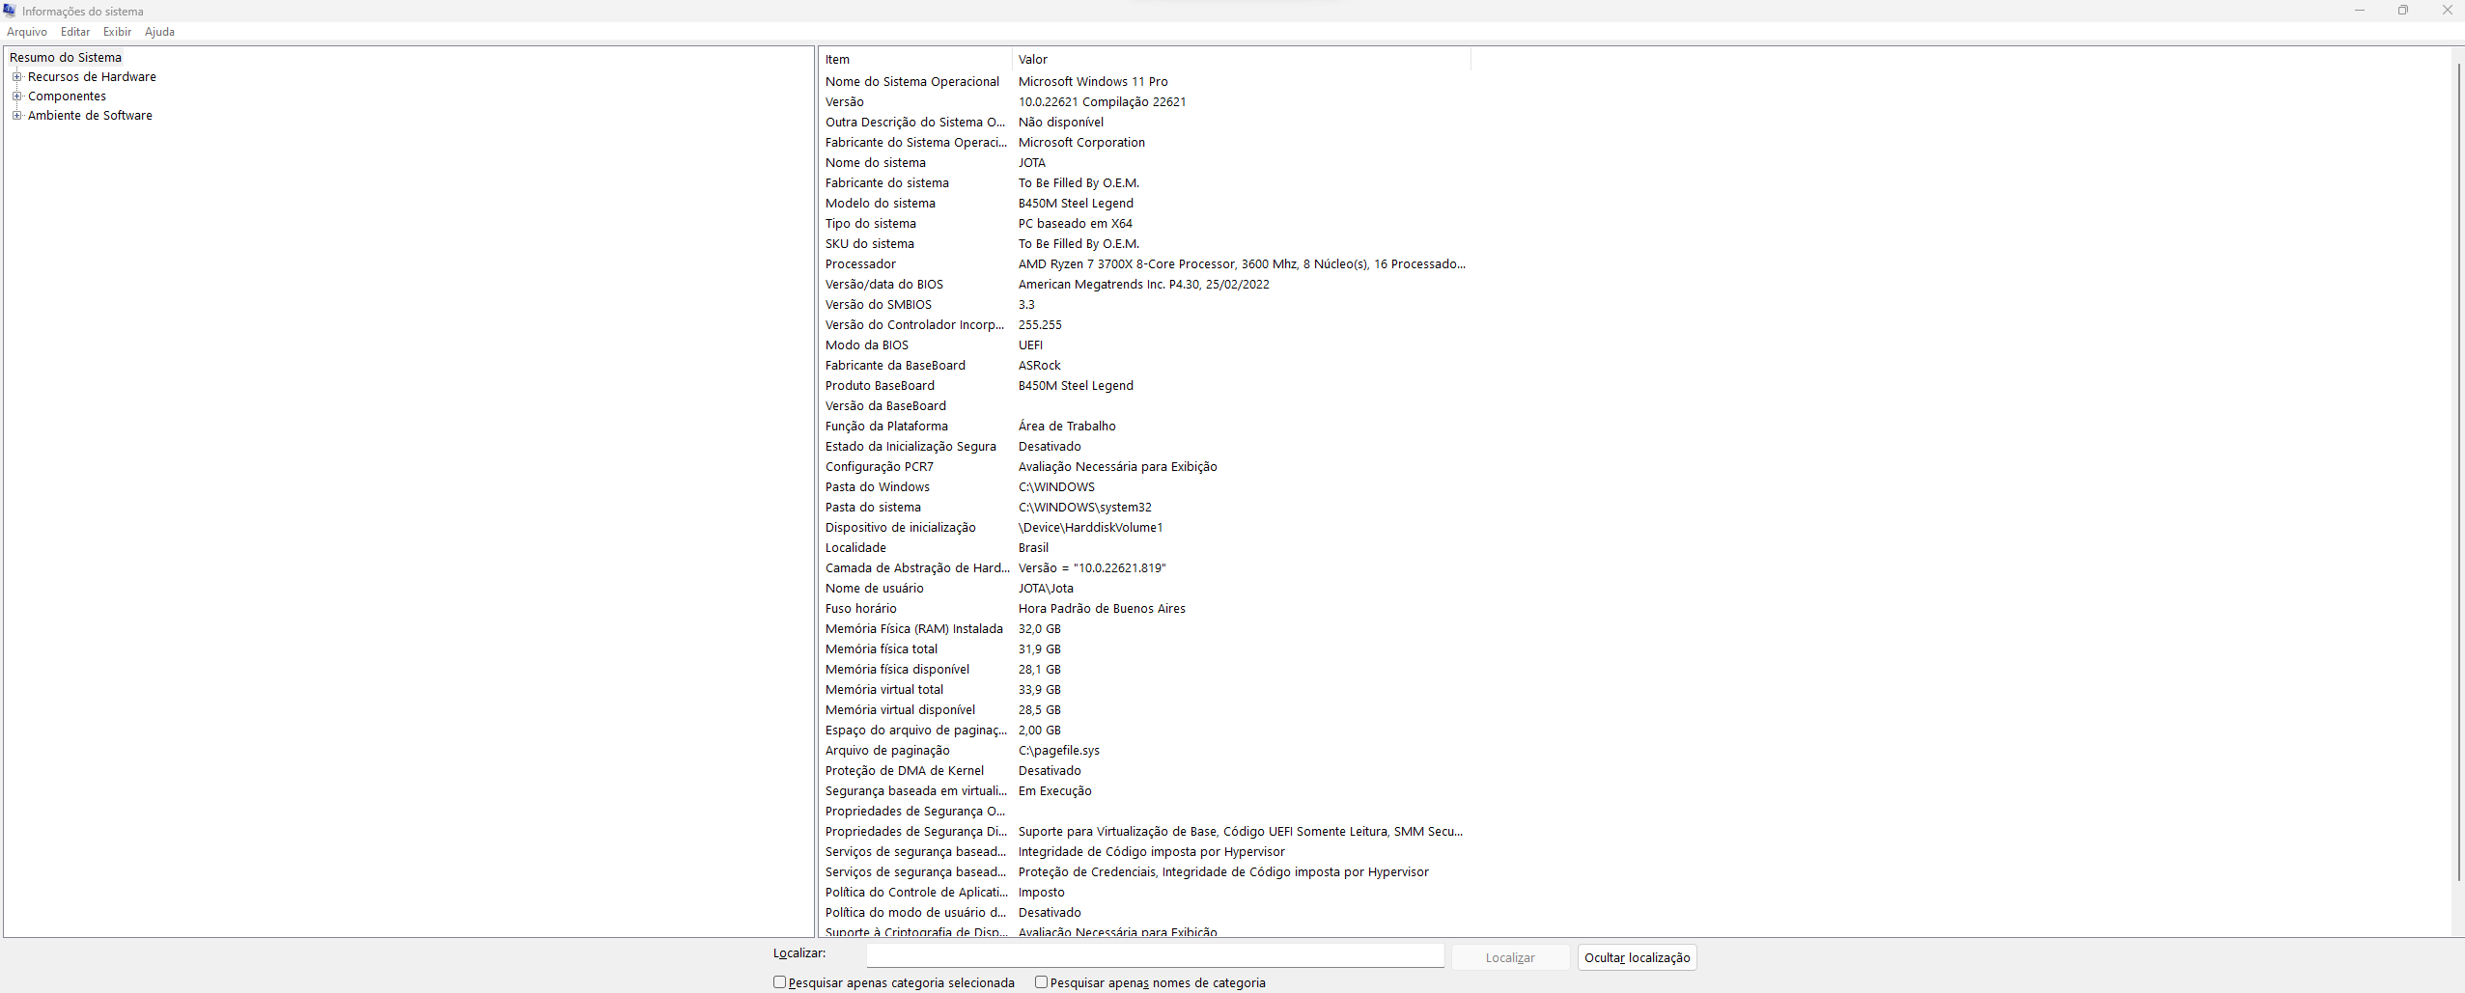Select the 'Versão' row showing 10.0.22621
Screen dimensions: 2465x993
[x=1145, y=101]
